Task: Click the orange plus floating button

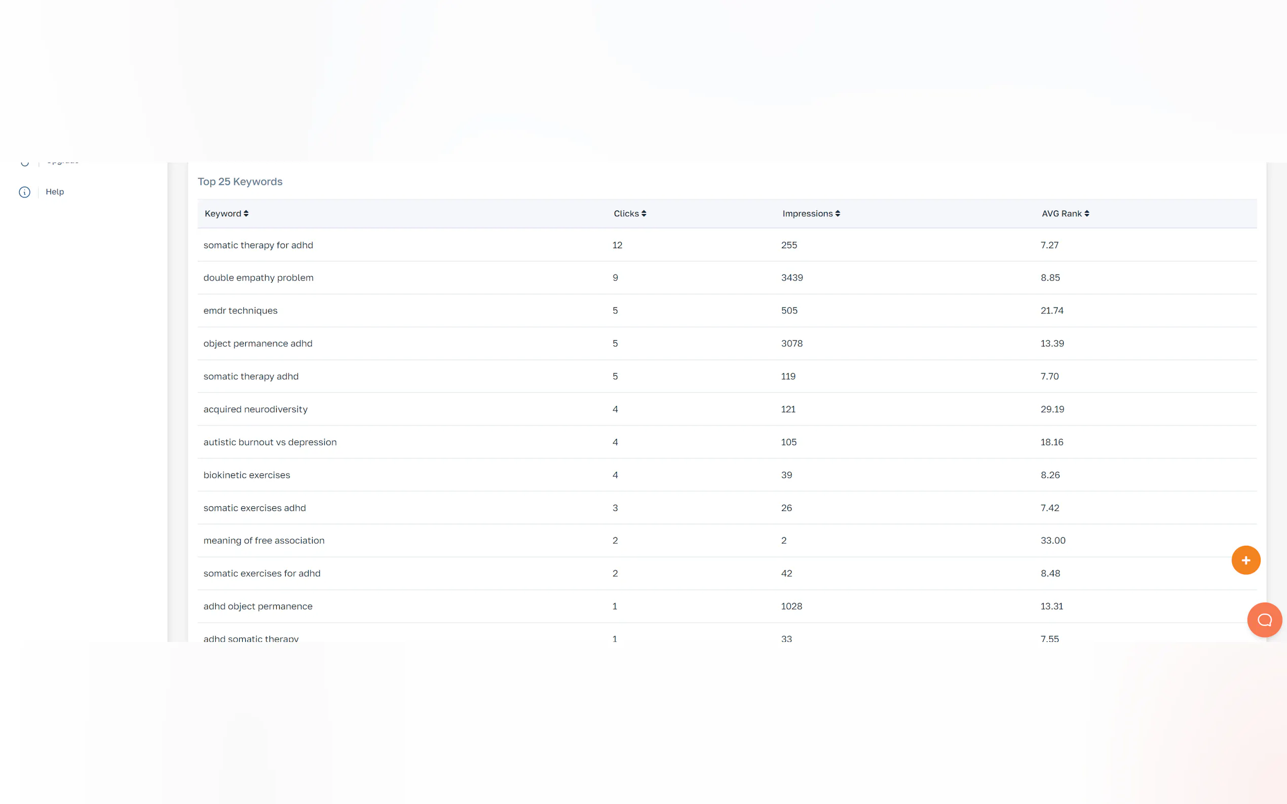Action: [x=1245, y=560]
